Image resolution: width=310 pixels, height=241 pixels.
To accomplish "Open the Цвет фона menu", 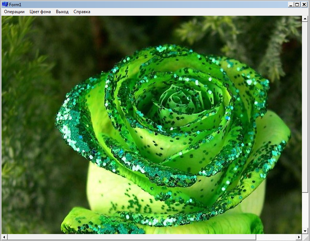I will click(40, 12).
